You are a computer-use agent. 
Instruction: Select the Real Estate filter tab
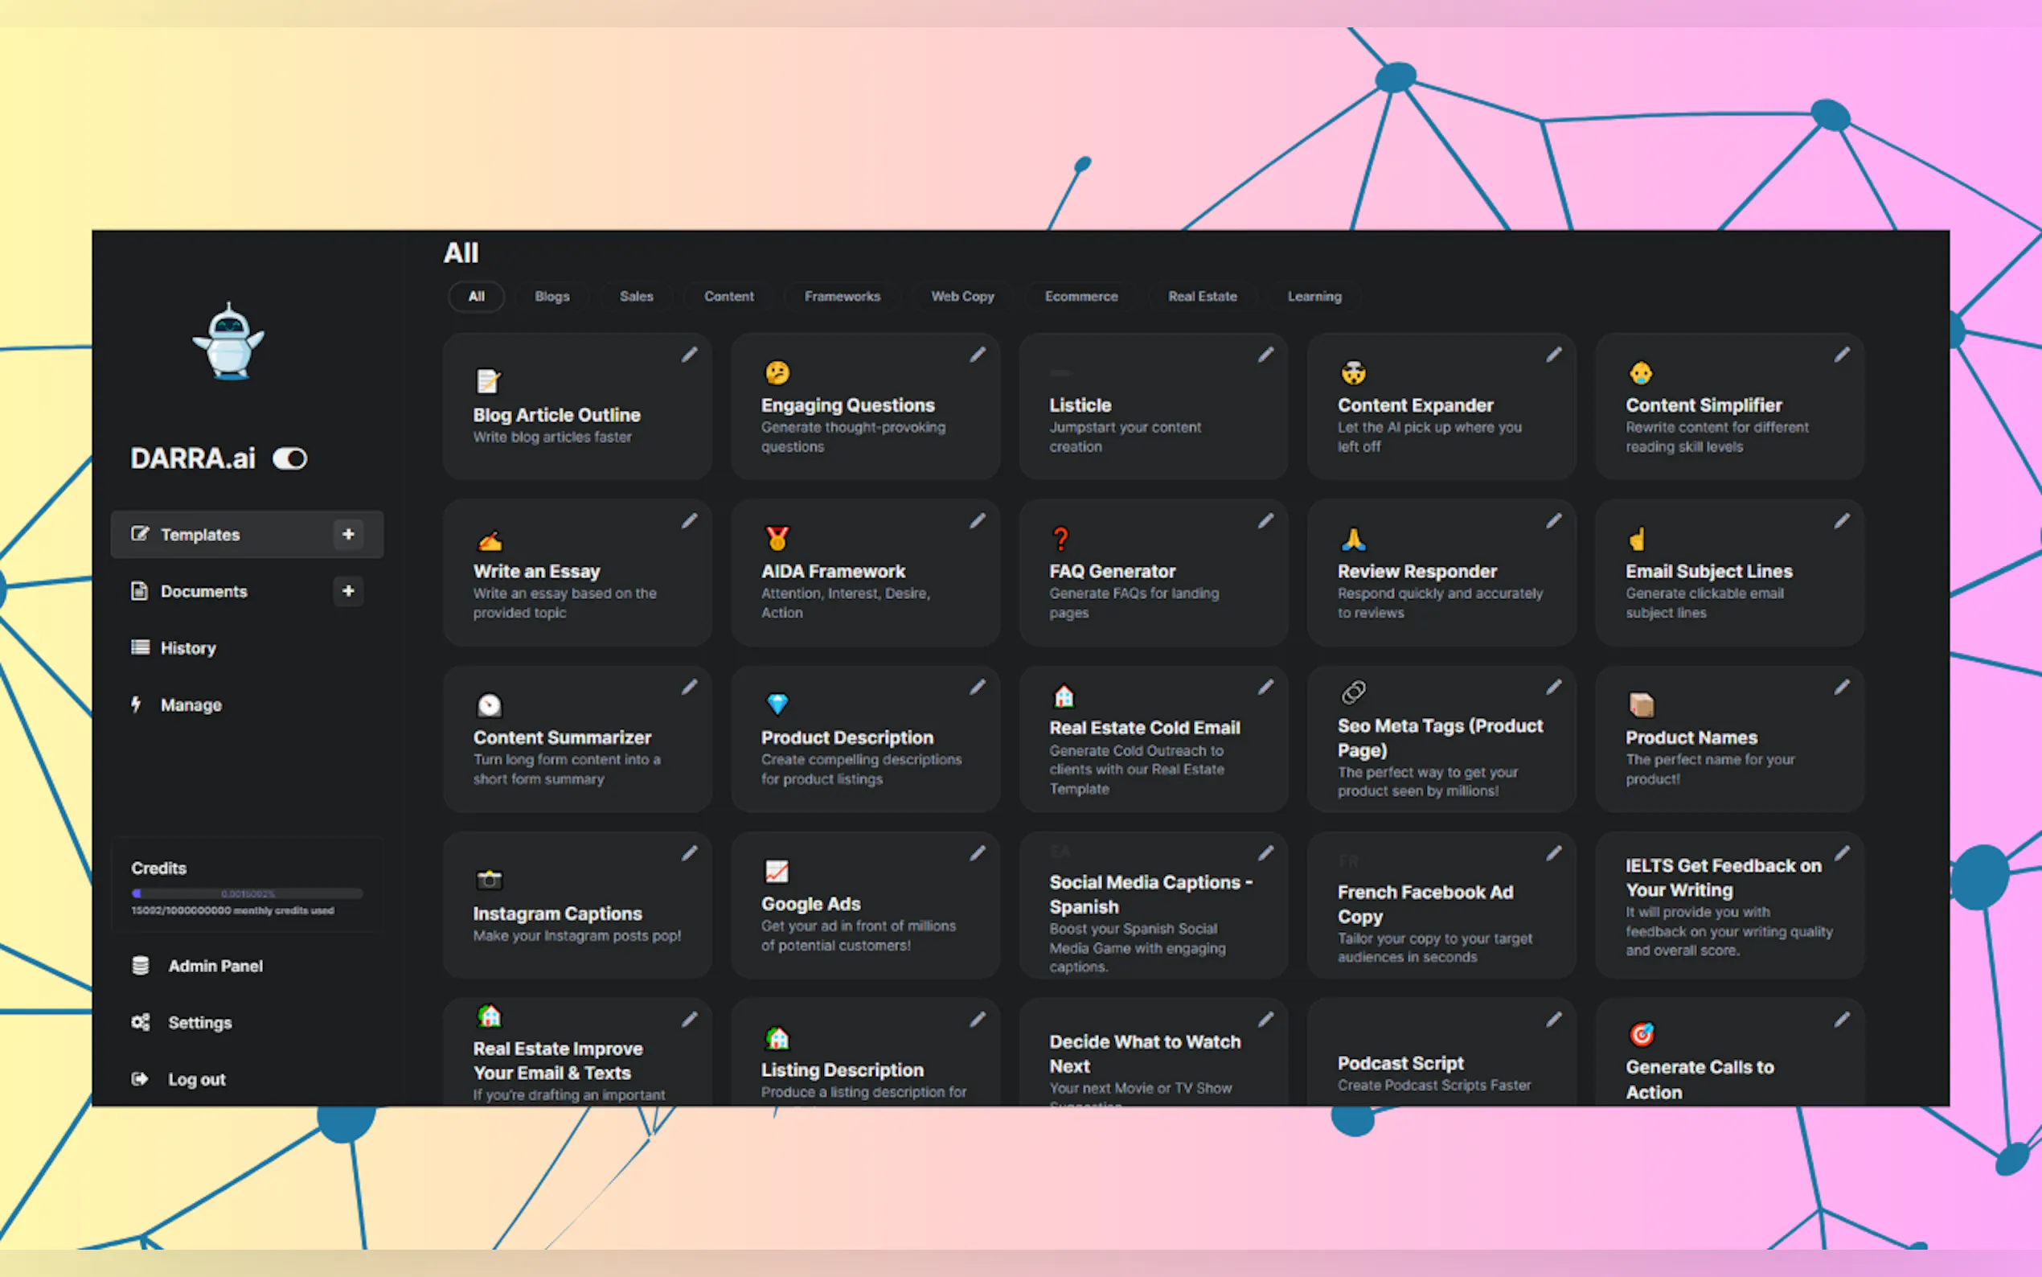pos(1201,297)
